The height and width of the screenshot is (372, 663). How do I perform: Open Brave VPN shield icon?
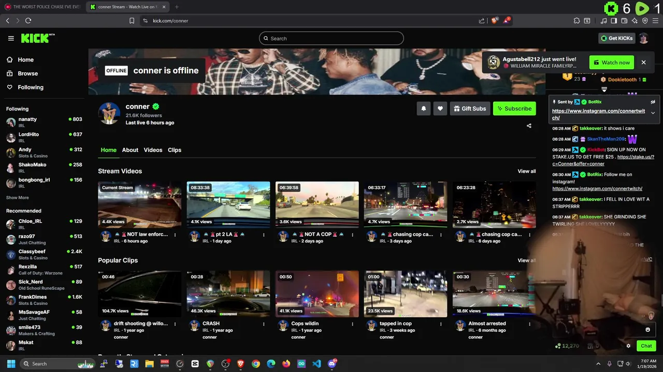point(645,21)
